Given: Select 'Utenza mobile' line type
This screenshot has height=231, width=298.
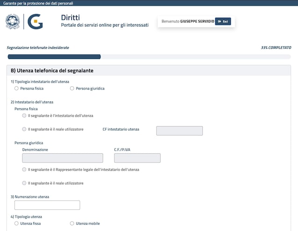Looking at the screenshot, I should click(x=72, y=224).
